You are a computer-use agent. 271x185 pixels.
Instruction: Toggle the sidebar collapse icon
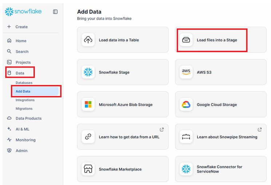click(x=55, y=12)
